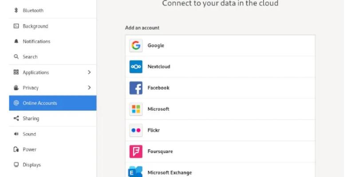Select Online Accounts in sidebar
355x177 pixels.
(40, 103)
